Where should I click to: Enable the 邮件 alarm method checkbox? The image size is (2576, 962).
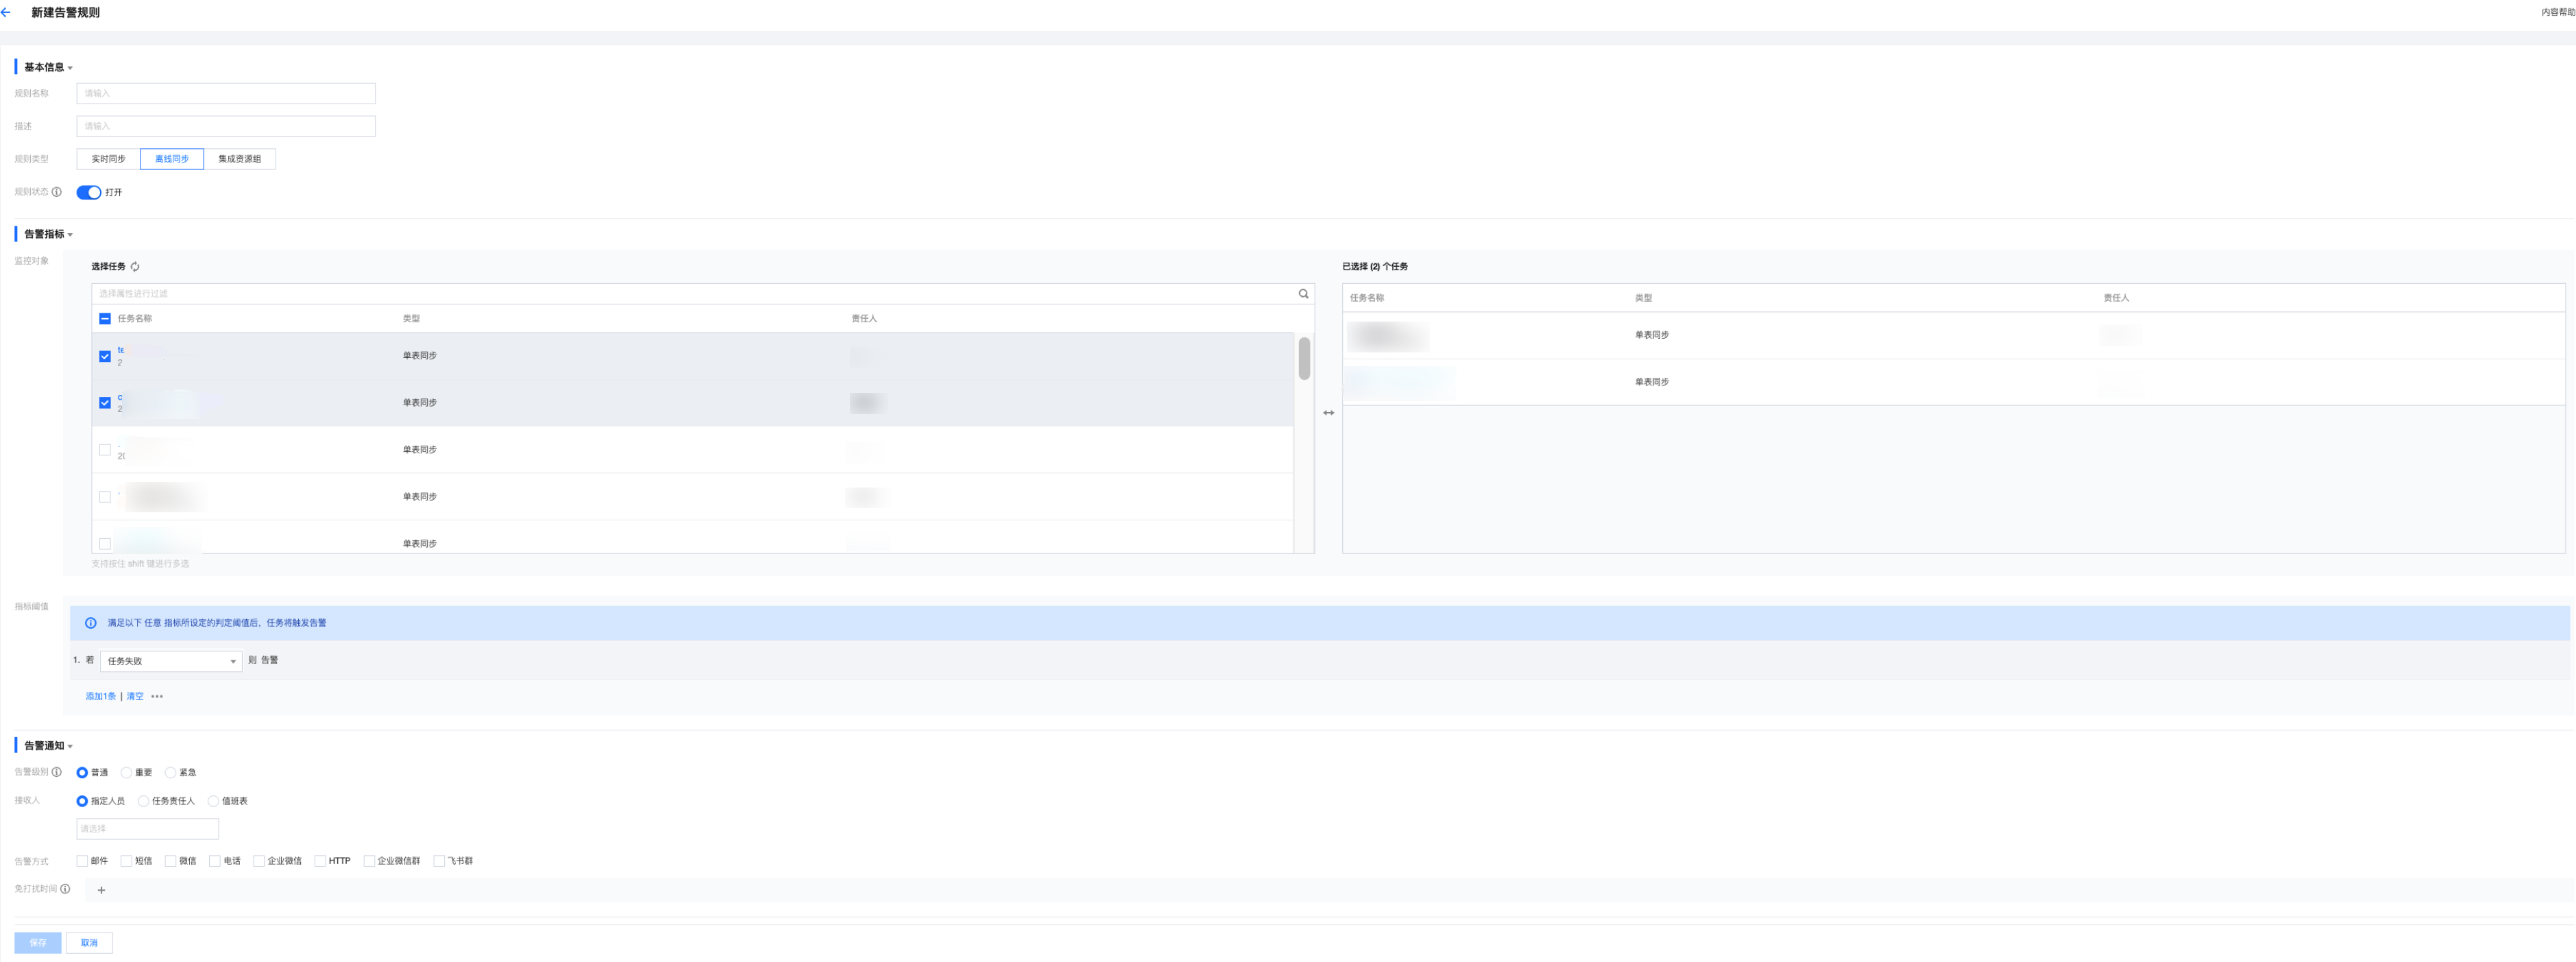tap(82, 861)
